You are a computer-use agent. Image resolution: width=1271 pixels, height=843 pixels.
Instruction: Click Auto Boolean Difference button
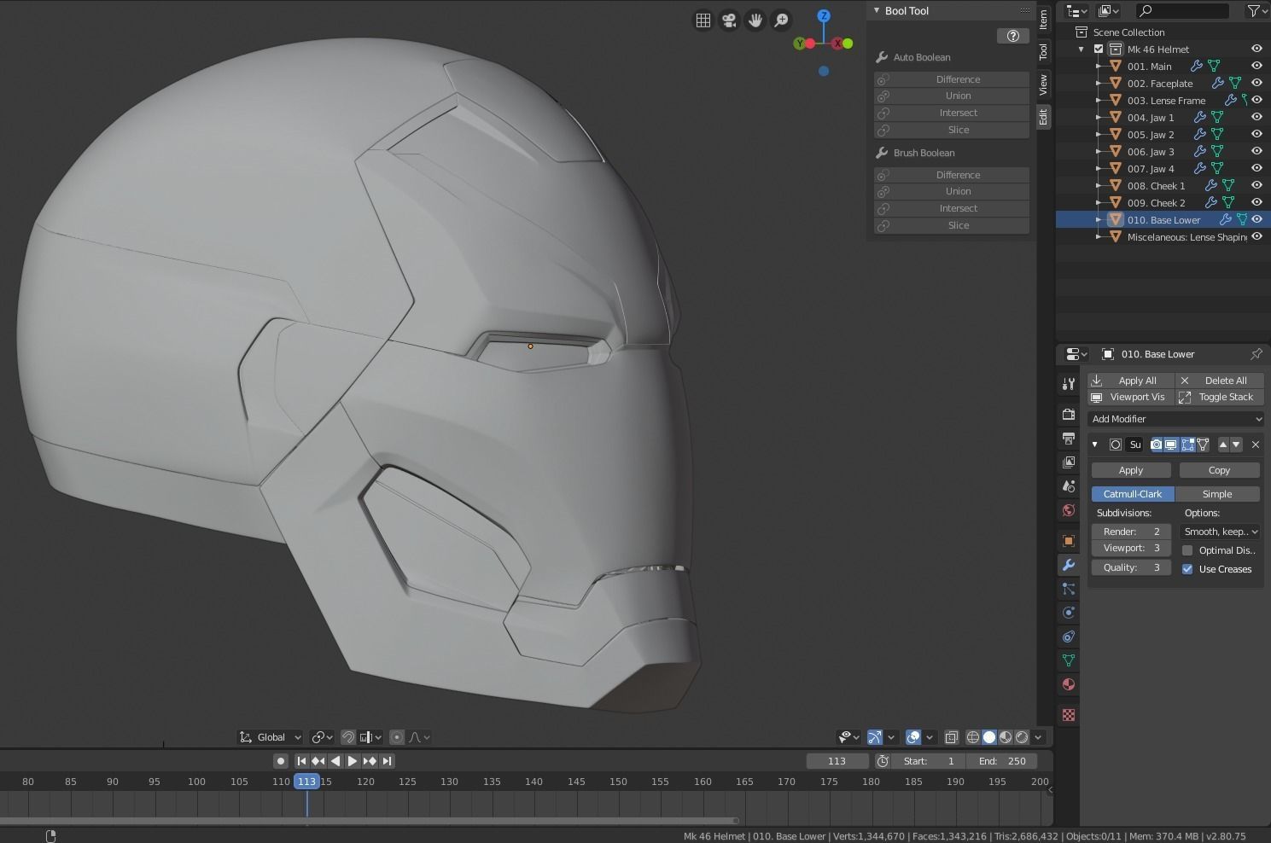958,79
